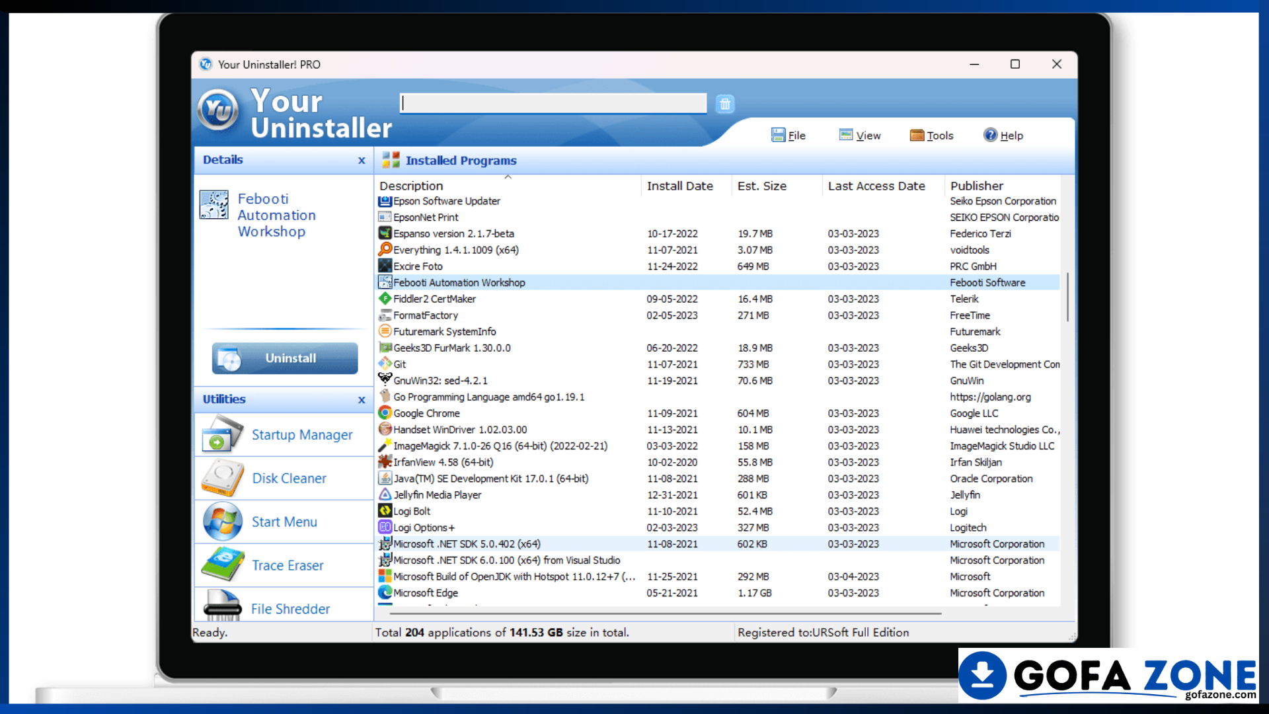
Task: Click the Everything 1.4.1.1009 magnifier icon
Action: pyautogui.click(x=385, y=249)
